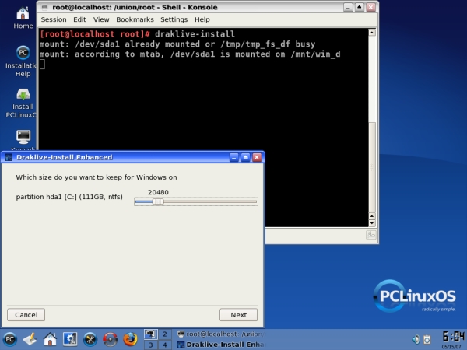Screen dimensions: 467x350
Task: Open the red disc application icon in taskbar
Action: point(110,339)
